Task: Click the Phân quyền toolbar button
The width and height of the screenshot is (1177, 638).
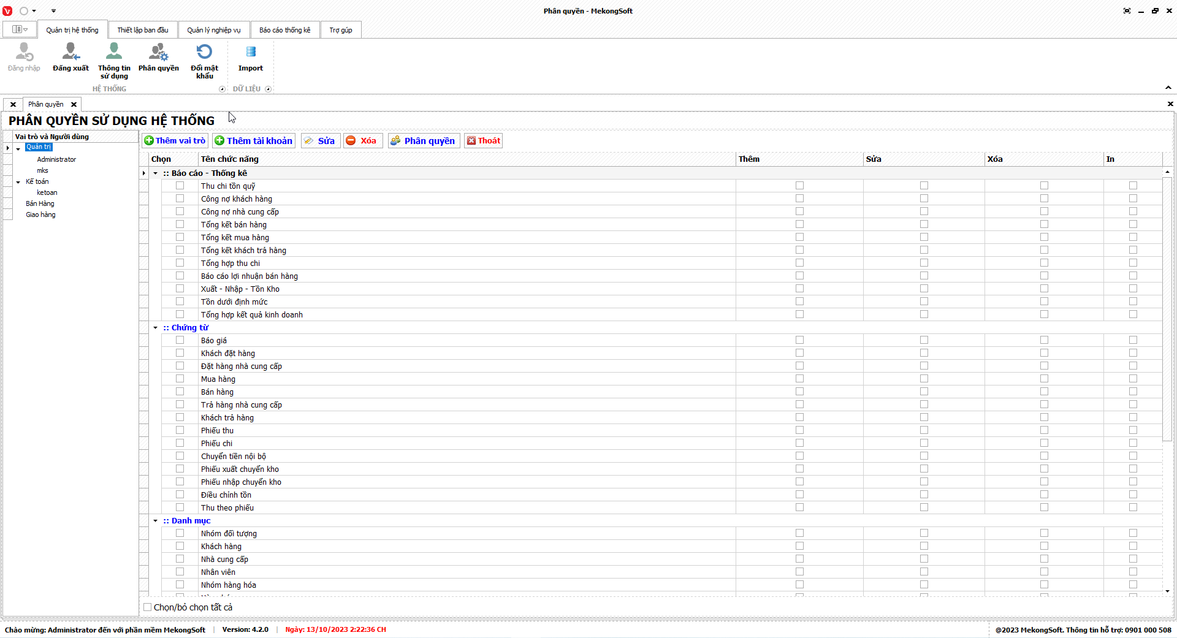Action: 424,141
